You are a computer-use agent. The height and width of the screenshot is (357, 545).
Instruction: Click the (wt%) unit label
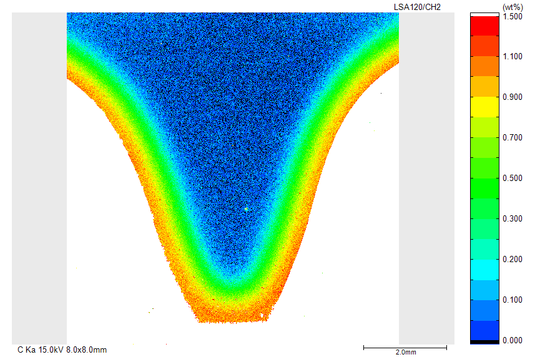(x=513, y=7)
